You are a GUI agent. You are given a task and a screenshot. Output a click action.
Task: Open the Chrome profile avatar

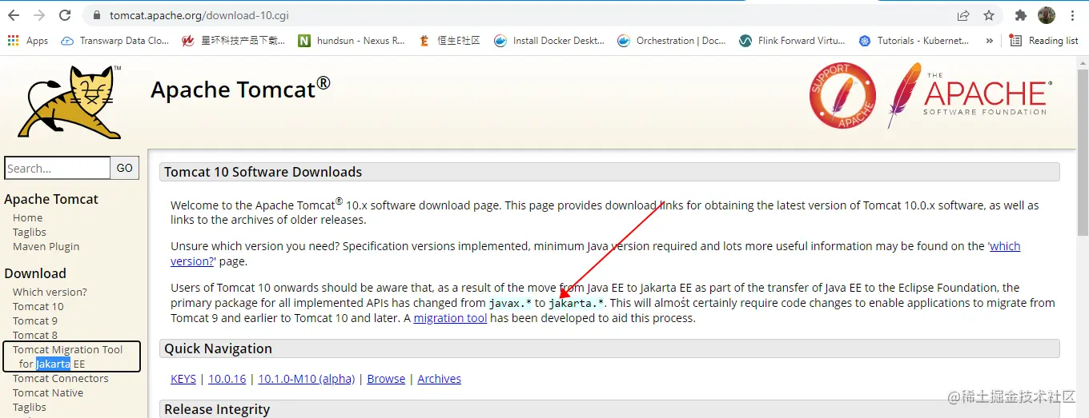[1047, 15]
